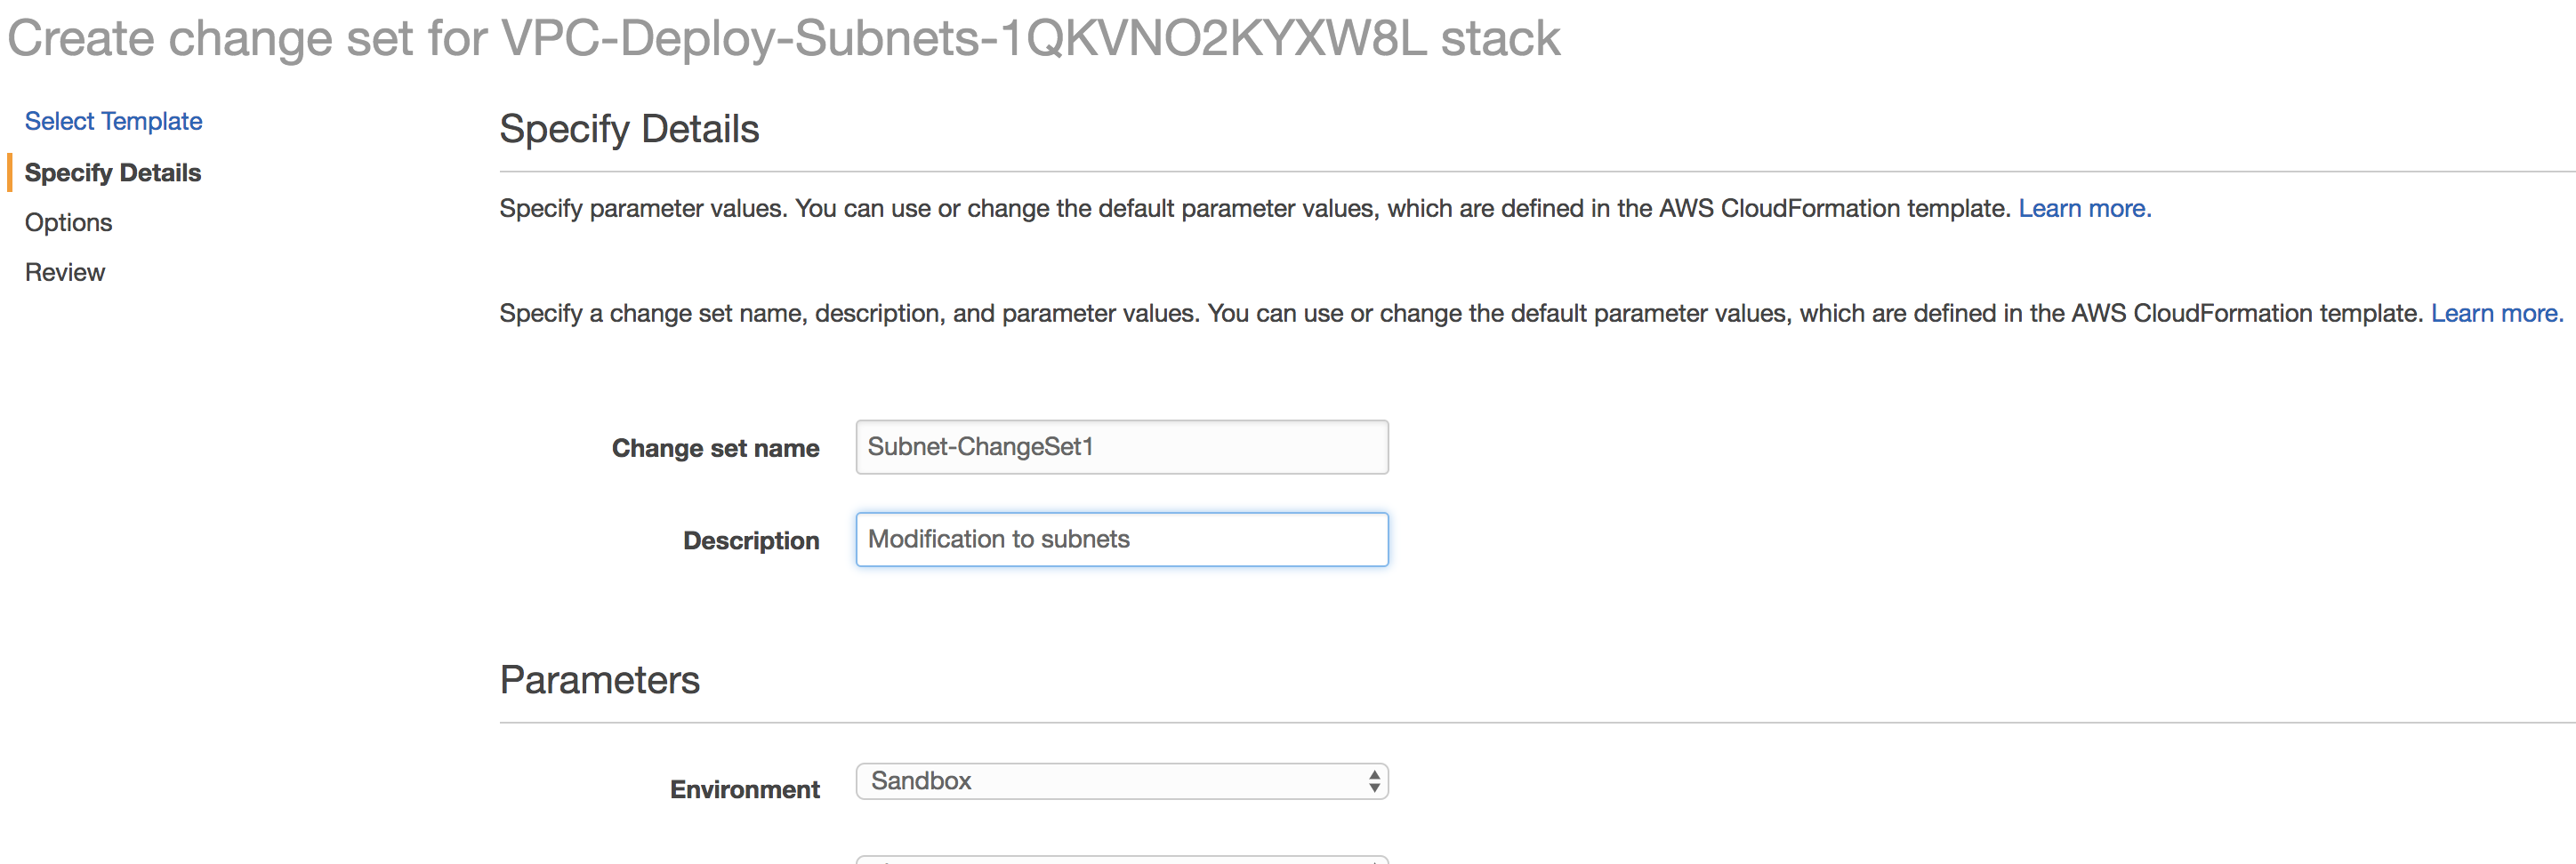Image resolution: width=2576 pixels, height=864 pixels.
Task: Open Learn more link in change set paragraph
Action: click(2496, 313)
